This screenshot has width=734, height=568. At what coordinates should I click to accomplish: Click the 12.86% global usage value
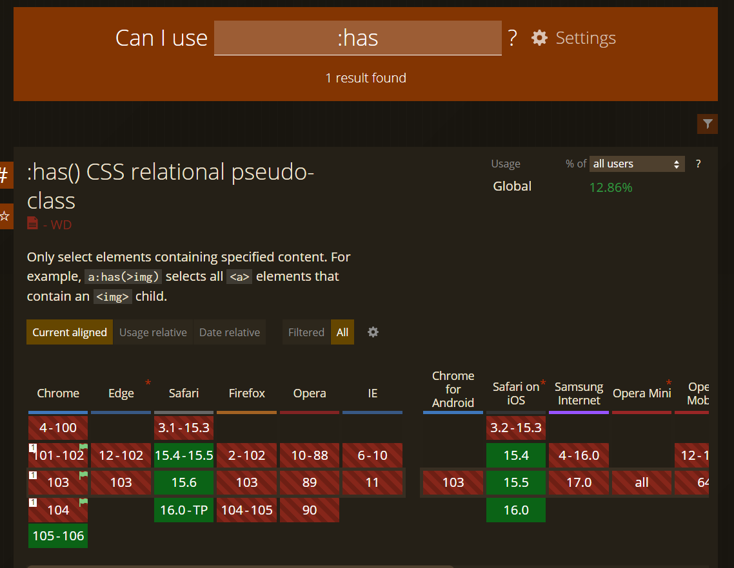pos(610,187)
